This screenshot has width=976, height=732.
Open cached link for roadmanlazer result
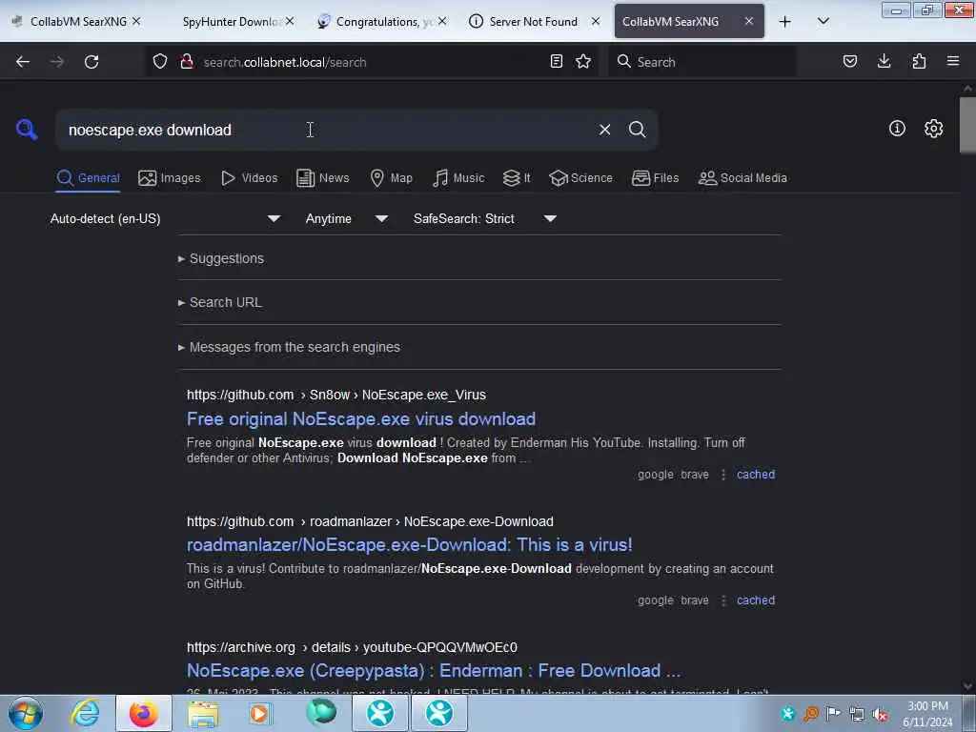[756, 600]
